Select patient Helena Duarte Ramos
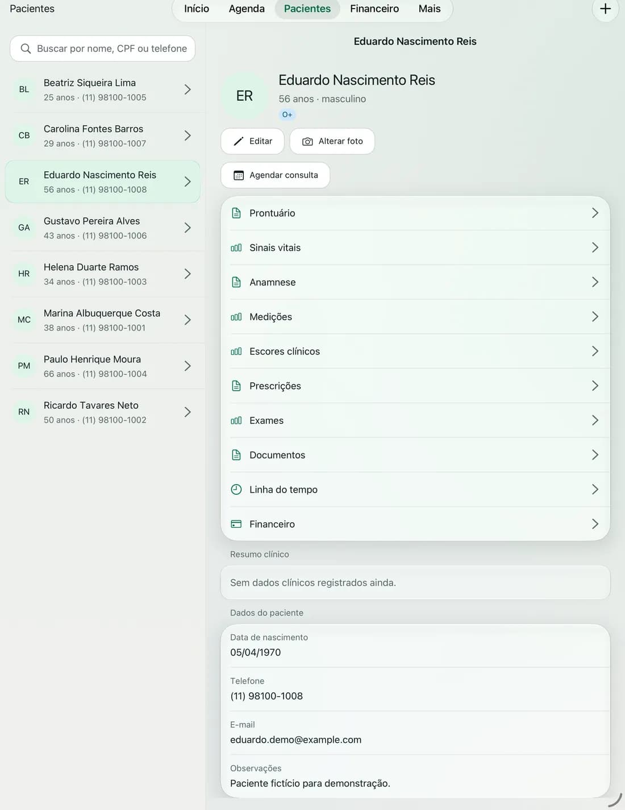This screenshot has width=625, height=810. [x=103, y=274]
